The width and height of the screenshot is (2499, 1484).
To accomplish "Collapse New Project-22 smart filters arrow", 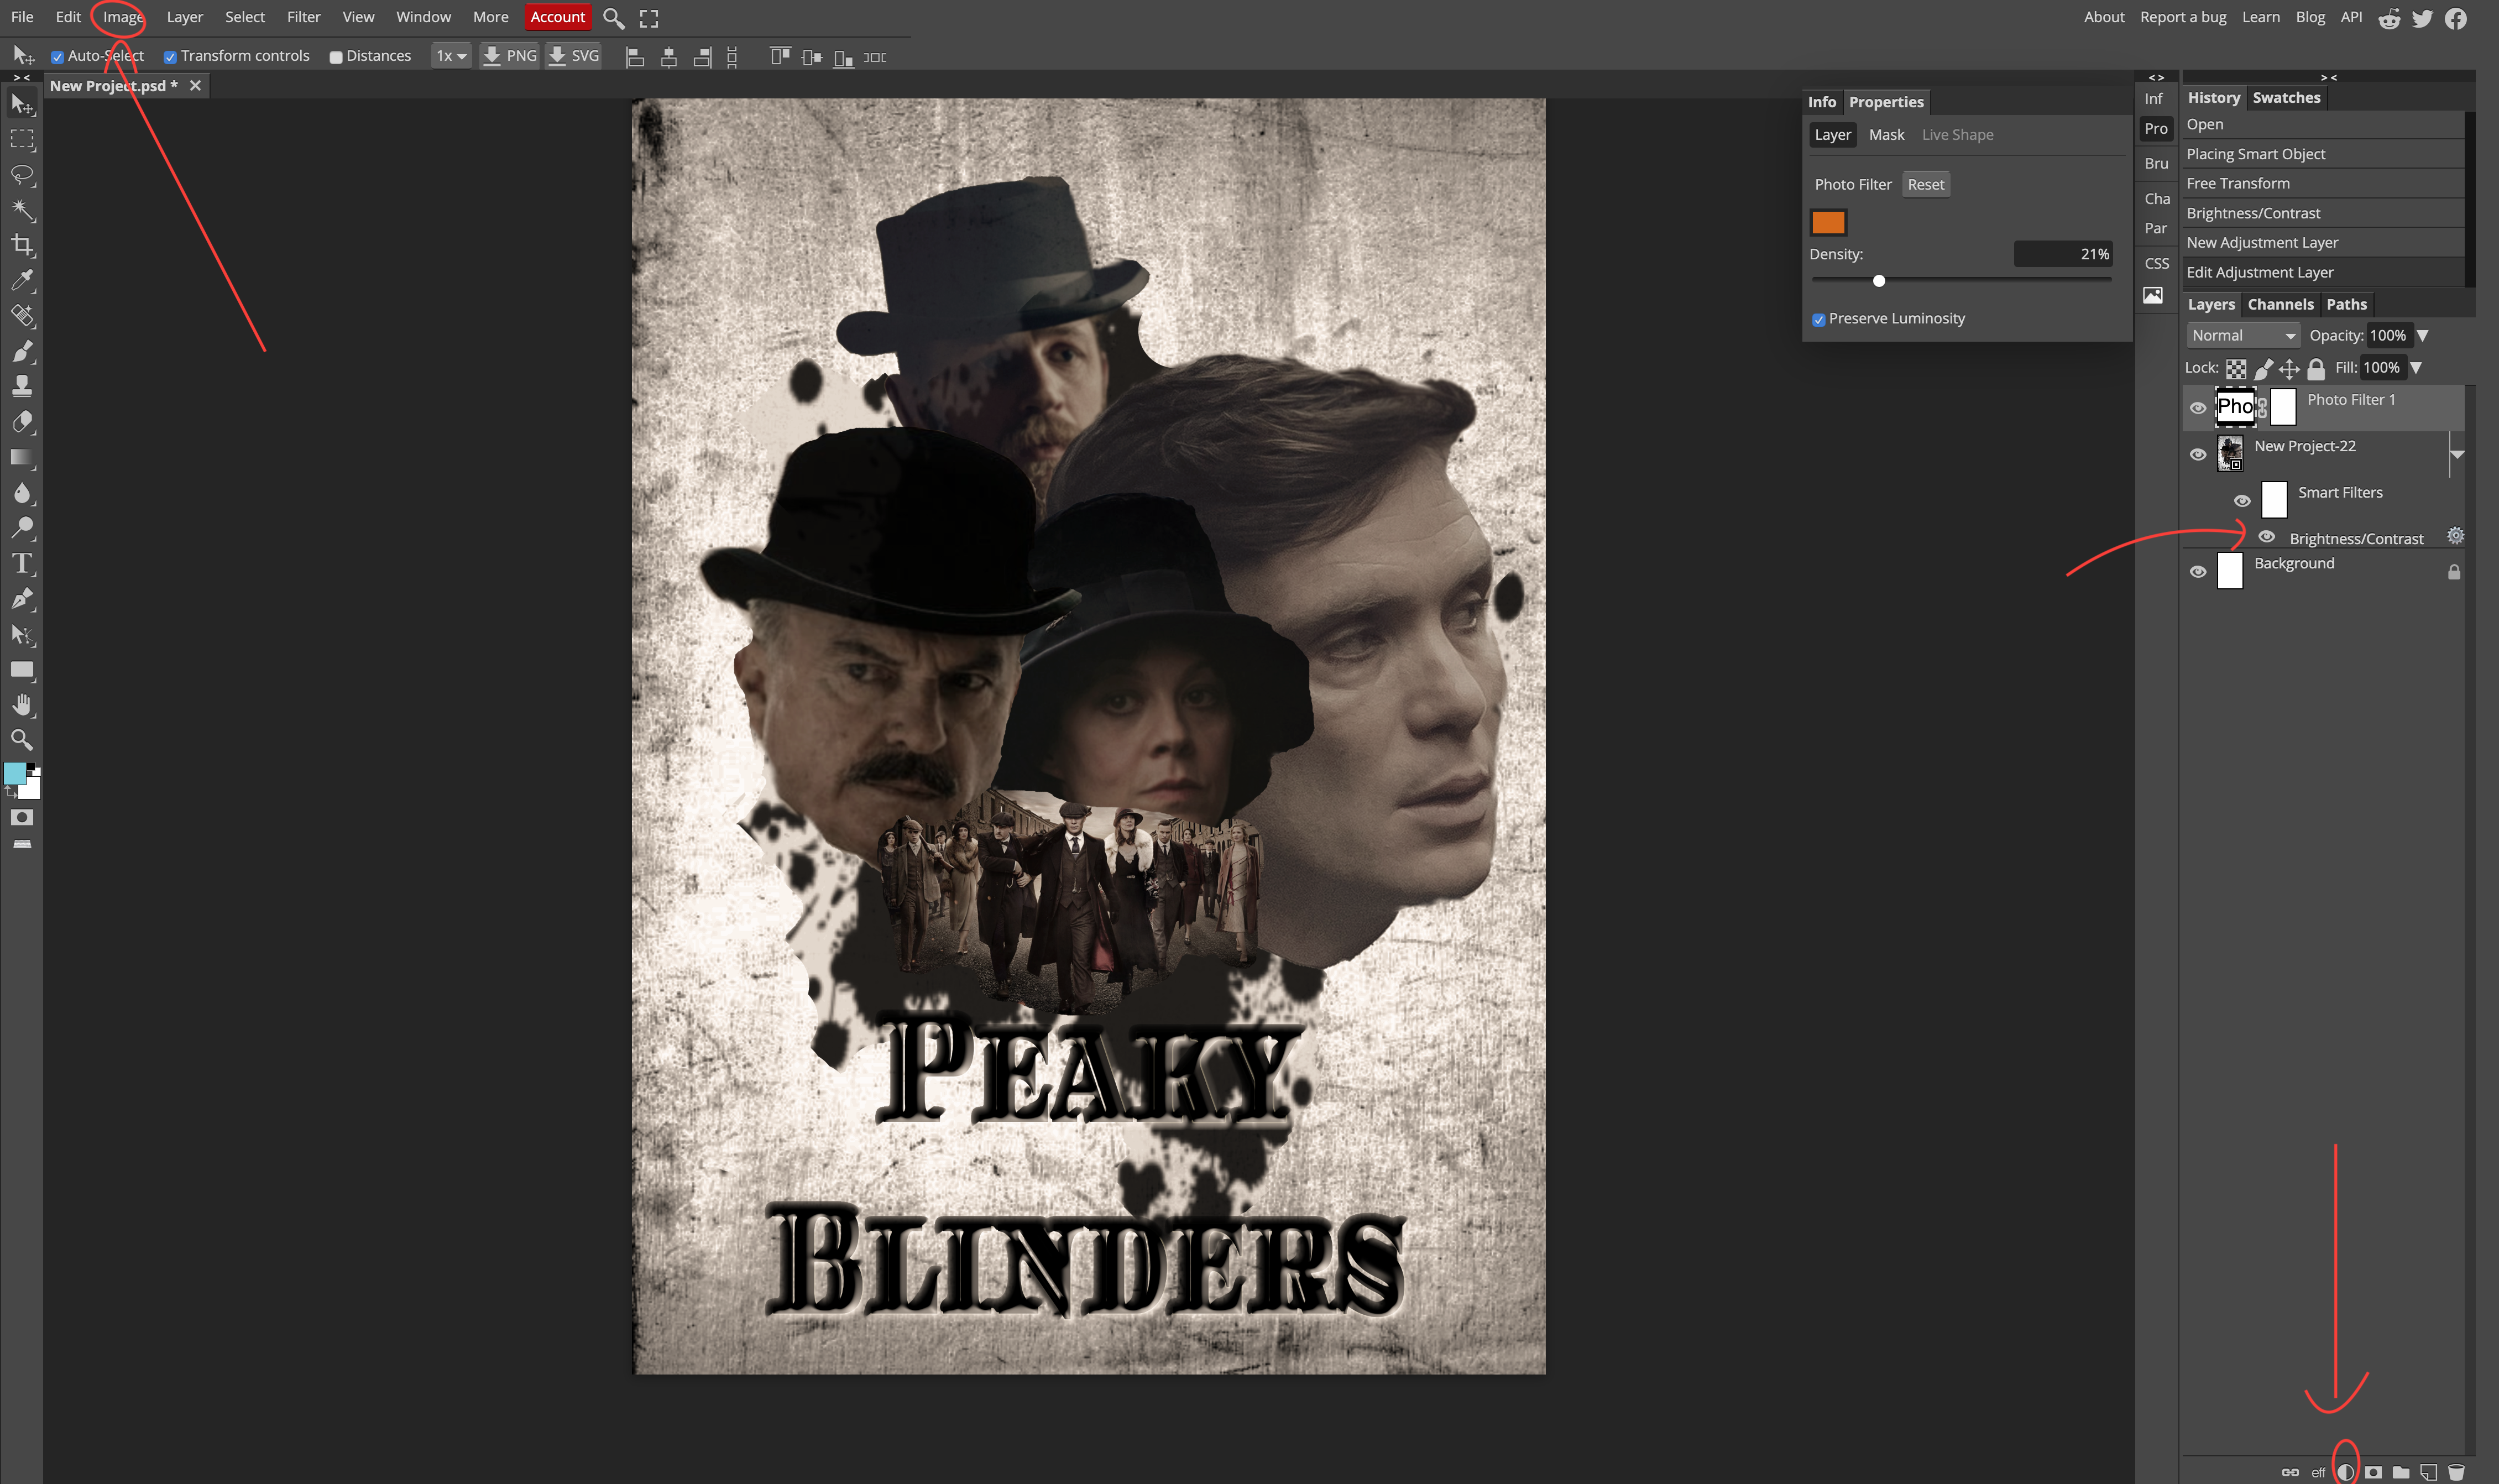I will [x=2457, y=454].
